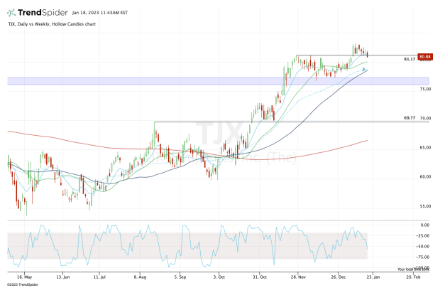The image size is (440, 288).
Task: Click the '13. Jun' date axis label
Action: tap(63, 277)
